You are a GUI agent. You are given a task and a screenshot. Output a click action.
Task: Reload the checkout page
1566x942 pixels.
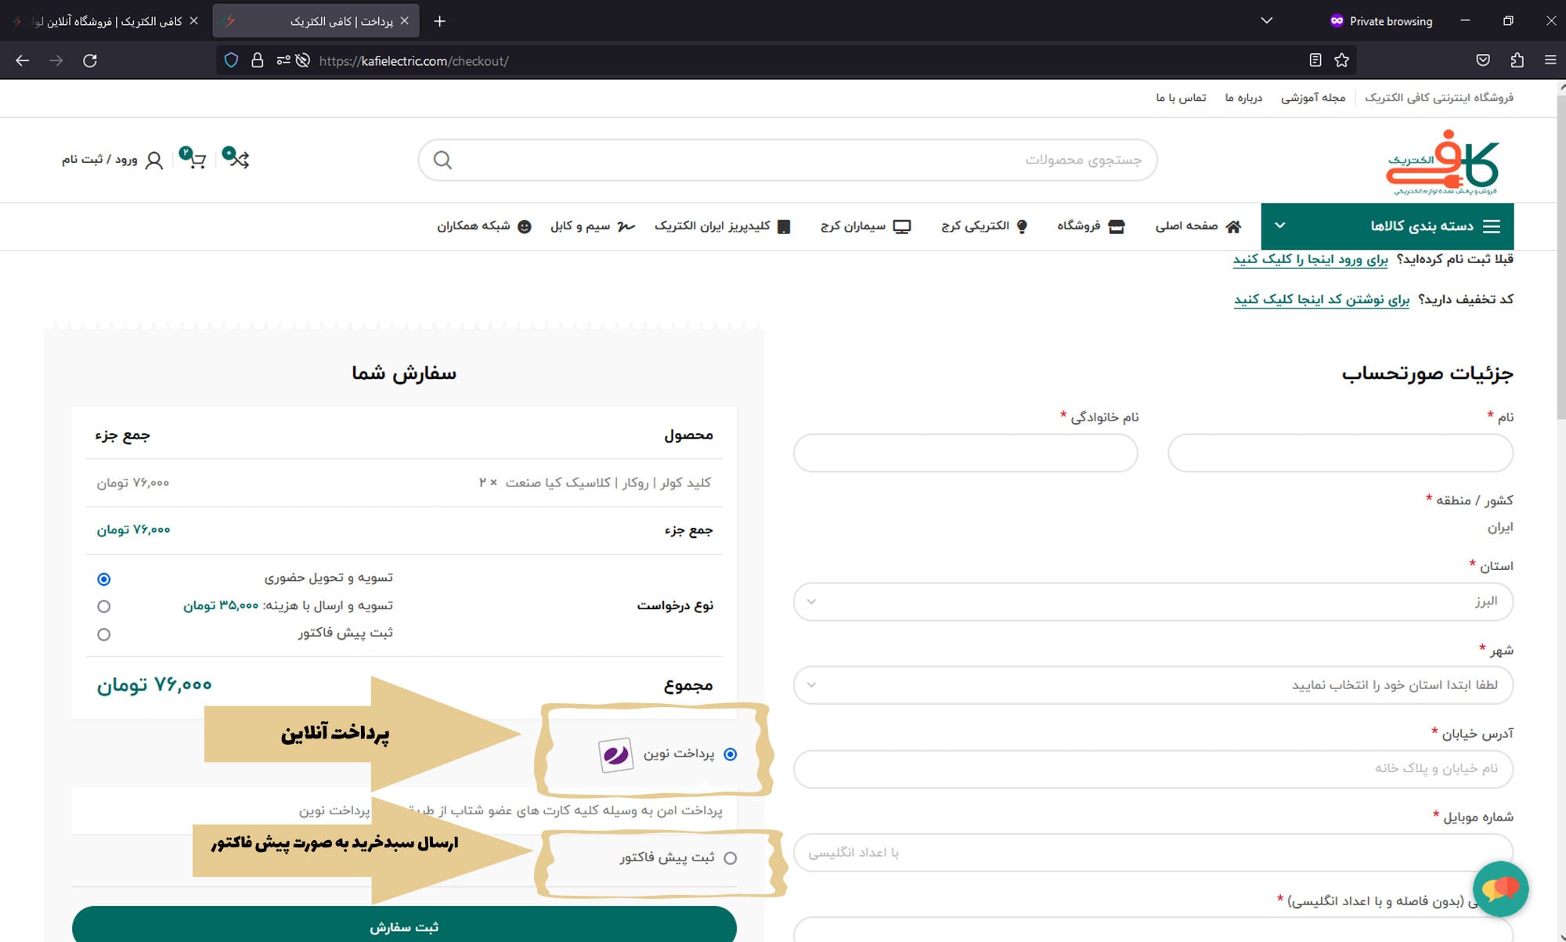90,60
